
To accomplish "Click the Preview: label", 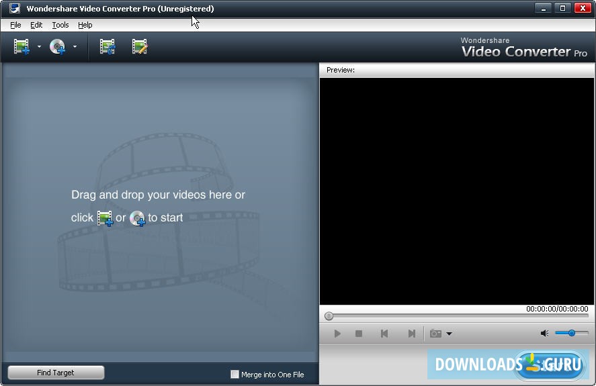I will point(341,70).
